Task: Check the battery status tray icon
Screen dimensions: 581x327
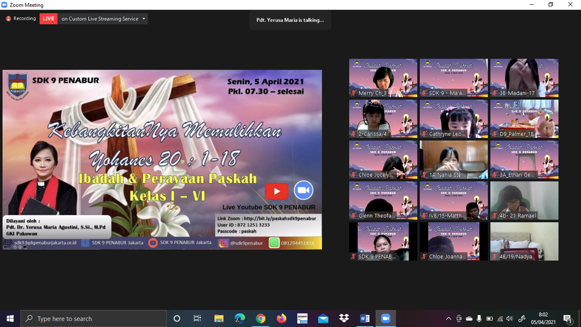Action: coord(490,319)
